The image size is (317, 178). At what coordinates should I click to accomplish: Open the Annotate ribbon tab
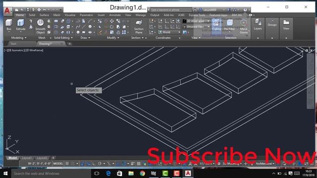point(115,15)
